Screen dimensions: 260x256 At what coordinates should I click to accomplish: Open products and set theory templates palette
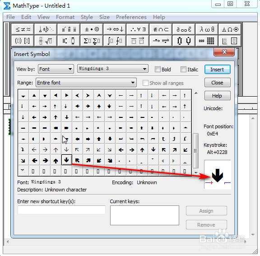click(184, 41)
